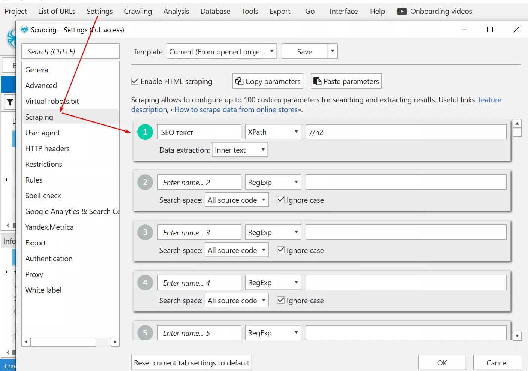This screenshot has height=371, width=528.
Task: Click the OK button
Action: coord(442,362)
